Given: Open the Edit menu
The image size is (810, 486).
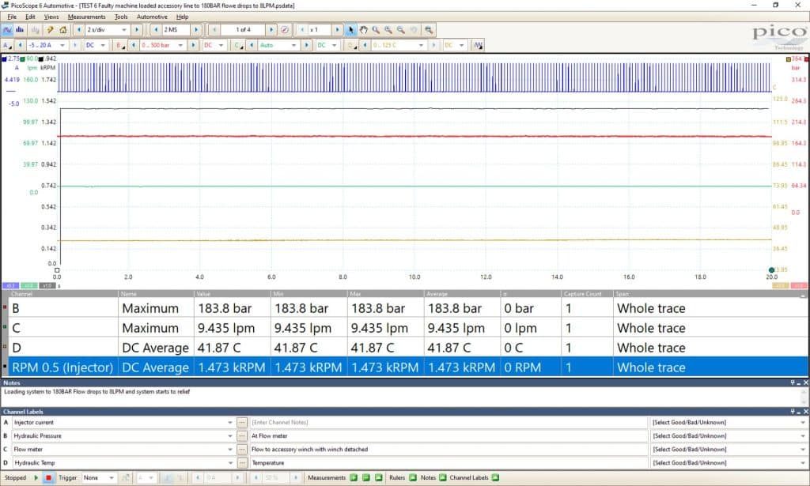Looking at the screenshot, I should (x=30, y=17).
